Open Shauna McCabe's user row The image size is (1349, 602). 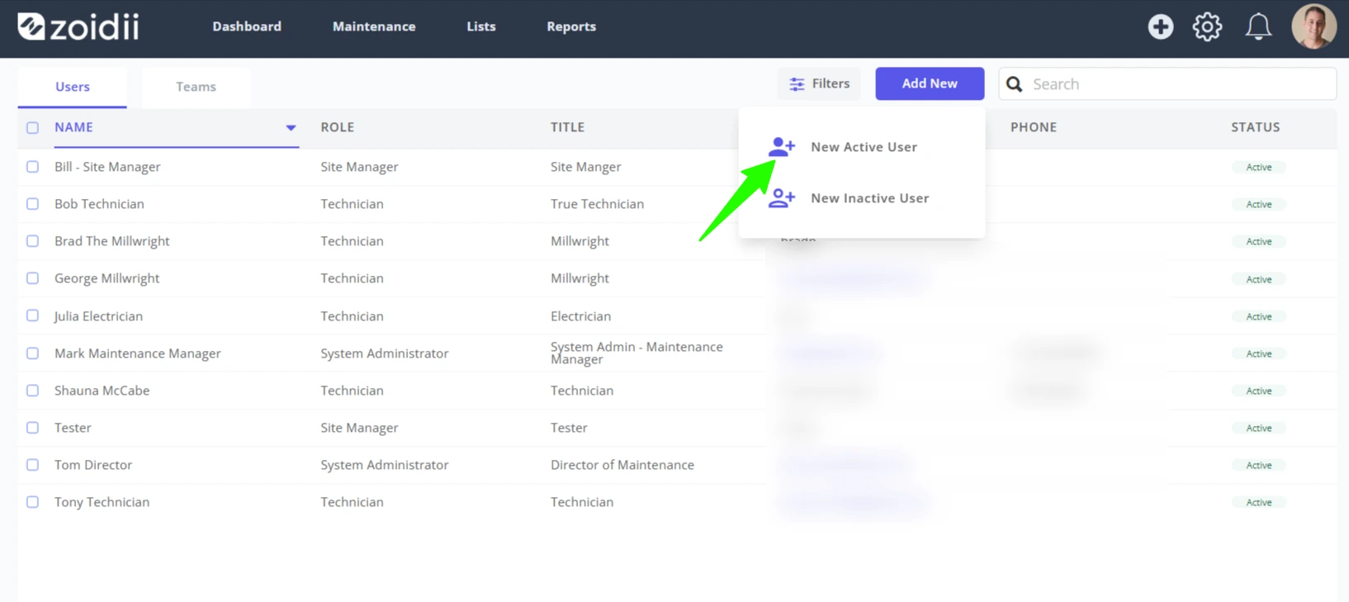[677, 391]
